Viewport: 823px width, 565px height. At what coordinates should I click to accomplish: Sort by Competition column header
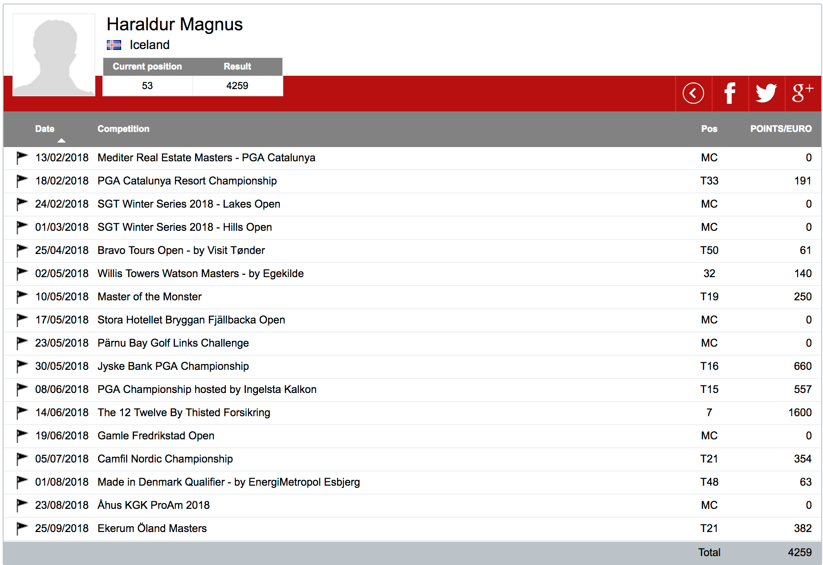(123, 129)
